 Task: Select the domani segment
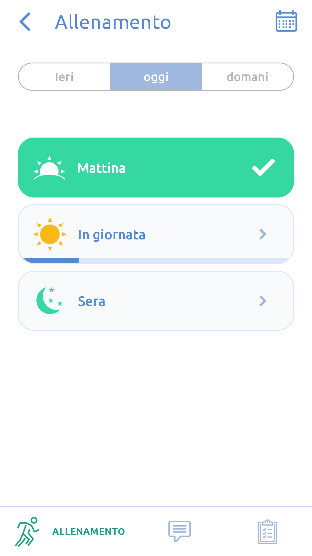coord(248,77)
